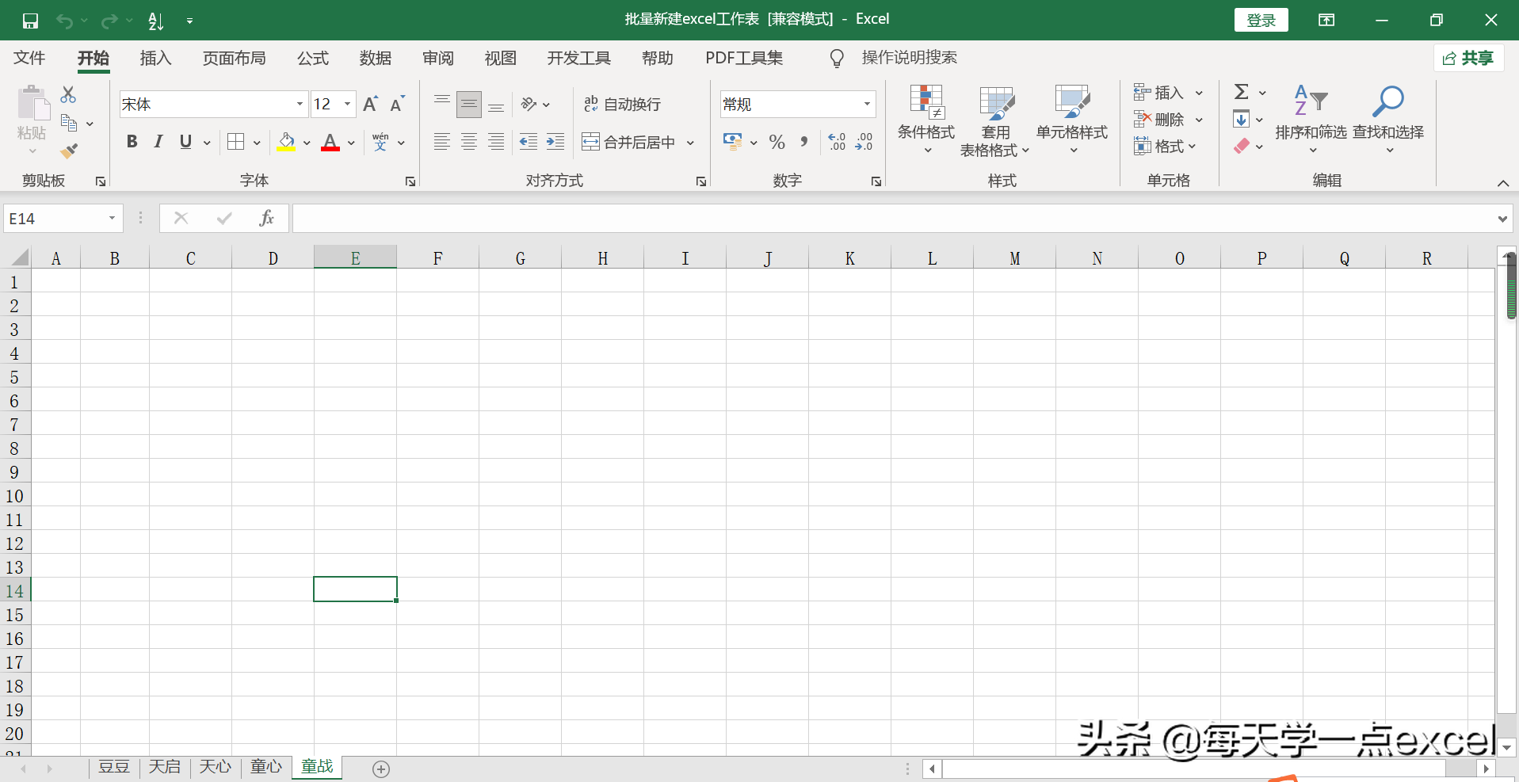This screenshot has height=782, width=1519.
Task: Decrease font size with smaller A icon
Action: [398, 104]
